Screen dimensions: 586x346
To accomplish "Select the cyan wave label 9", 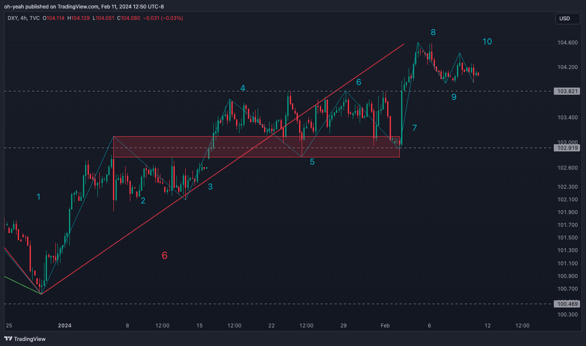I will point(454,97).
